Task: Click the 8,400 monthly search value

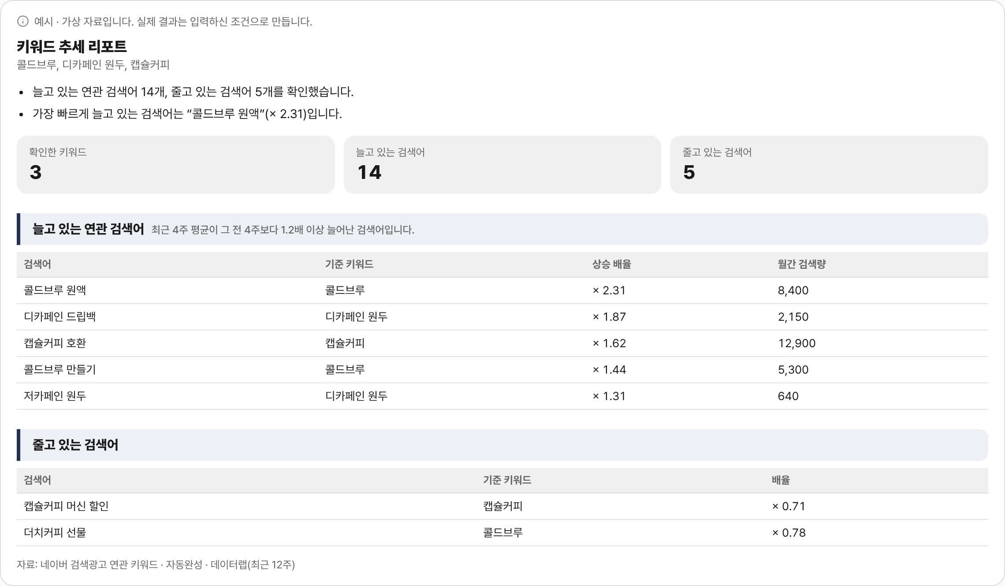Action: click(793, 290)
